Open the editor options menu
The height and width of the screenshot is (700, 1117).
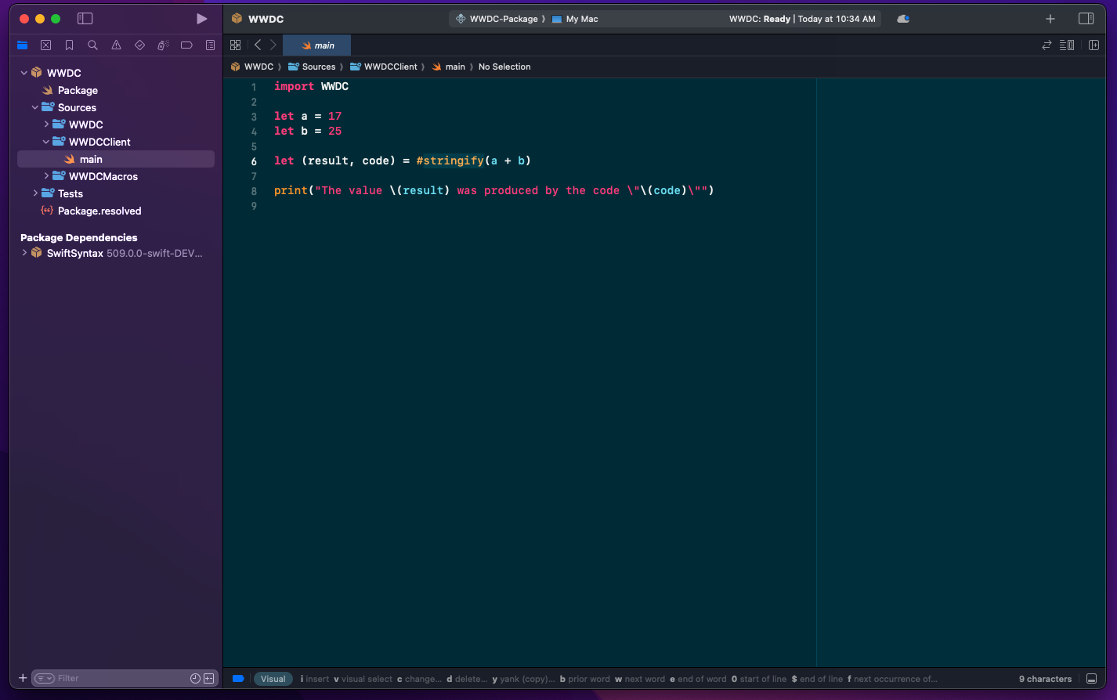[1067, 45]
